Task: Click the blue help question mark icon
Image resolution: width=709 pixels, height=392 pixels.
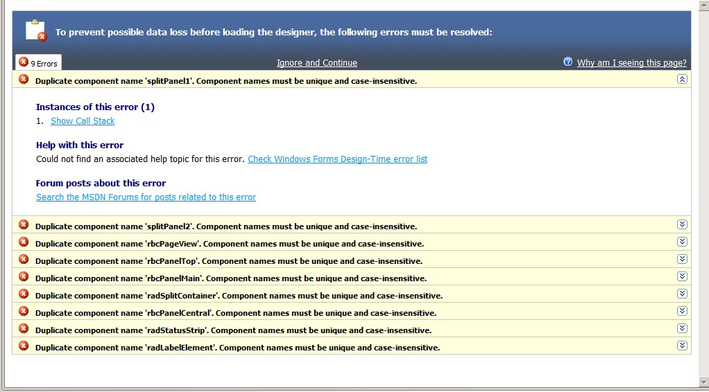Action: point(568,62)
